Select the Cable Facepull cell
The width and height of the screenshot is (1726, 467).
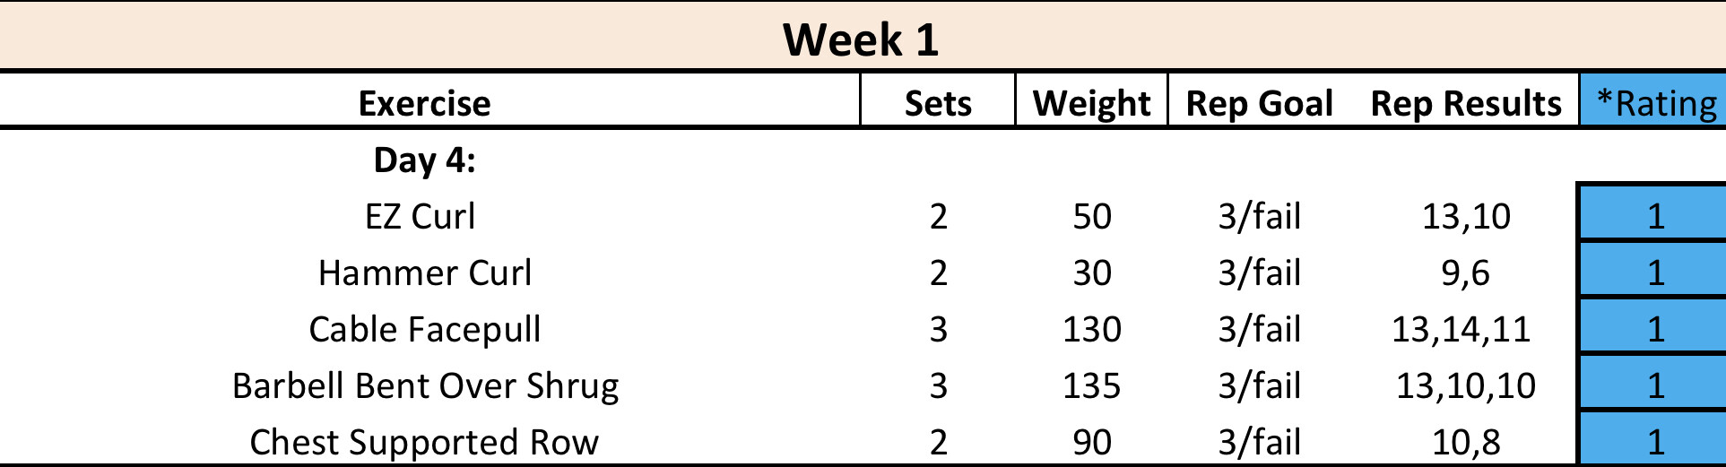tap(425, 329)
